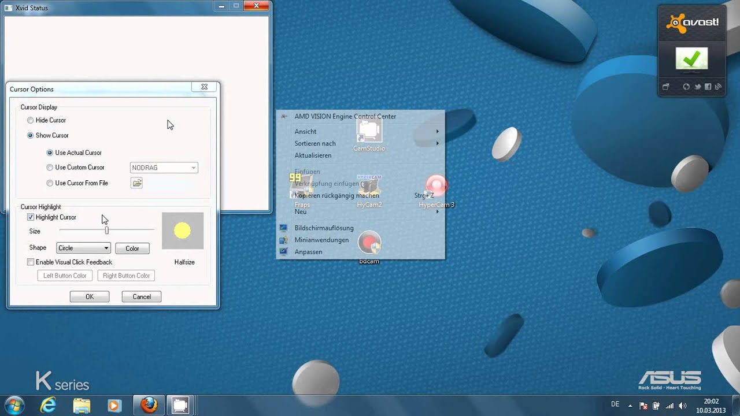
Task: Choose Use Custom Cursor option
Action: pyautogui.click(x=50, y=168)
